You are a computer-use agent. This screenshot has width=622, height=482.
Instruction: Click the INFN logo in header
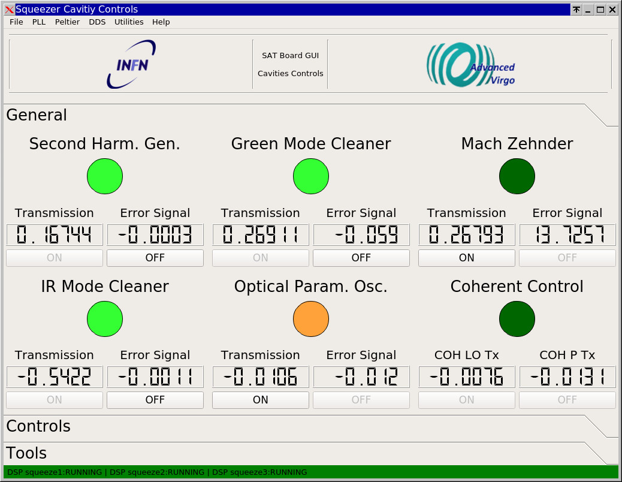click(131, 64)
